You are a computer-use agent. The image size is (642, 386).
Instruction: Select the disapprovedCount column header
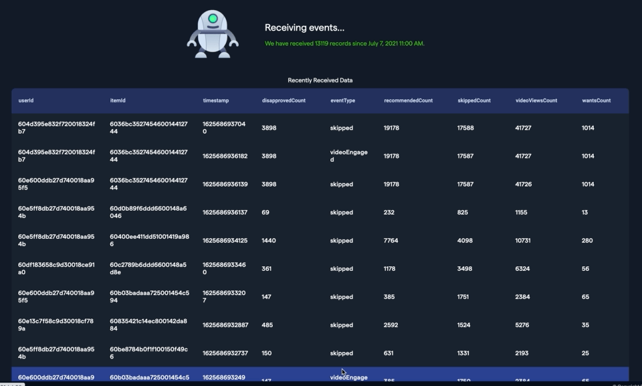[284, 100]
